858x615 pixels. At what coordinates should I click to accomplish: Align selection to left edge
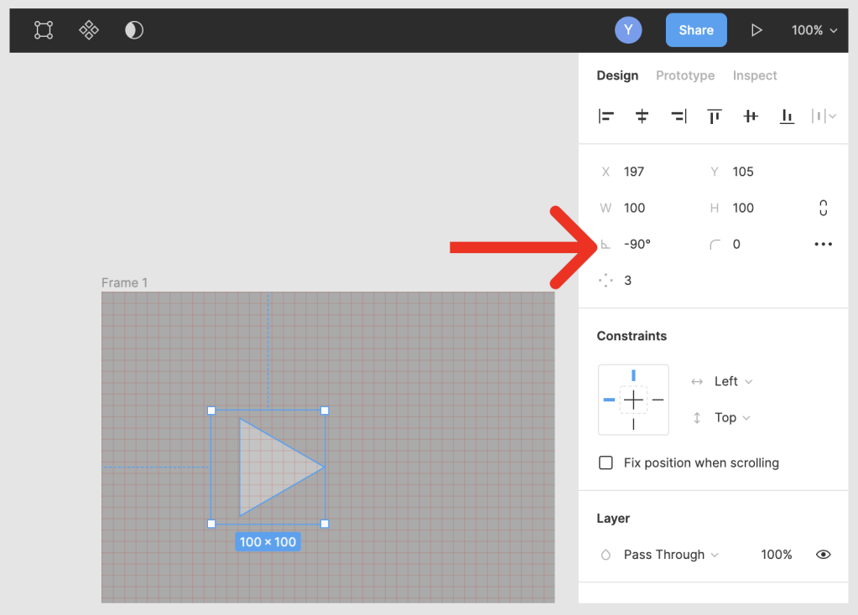606,116
